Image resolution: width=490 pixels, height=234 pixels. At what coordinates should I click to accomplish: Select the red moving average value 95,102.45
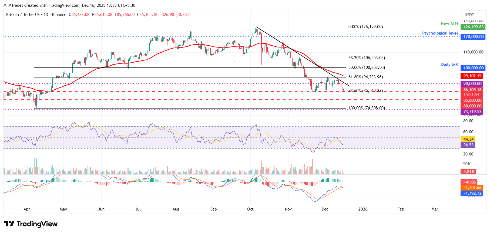472,76
